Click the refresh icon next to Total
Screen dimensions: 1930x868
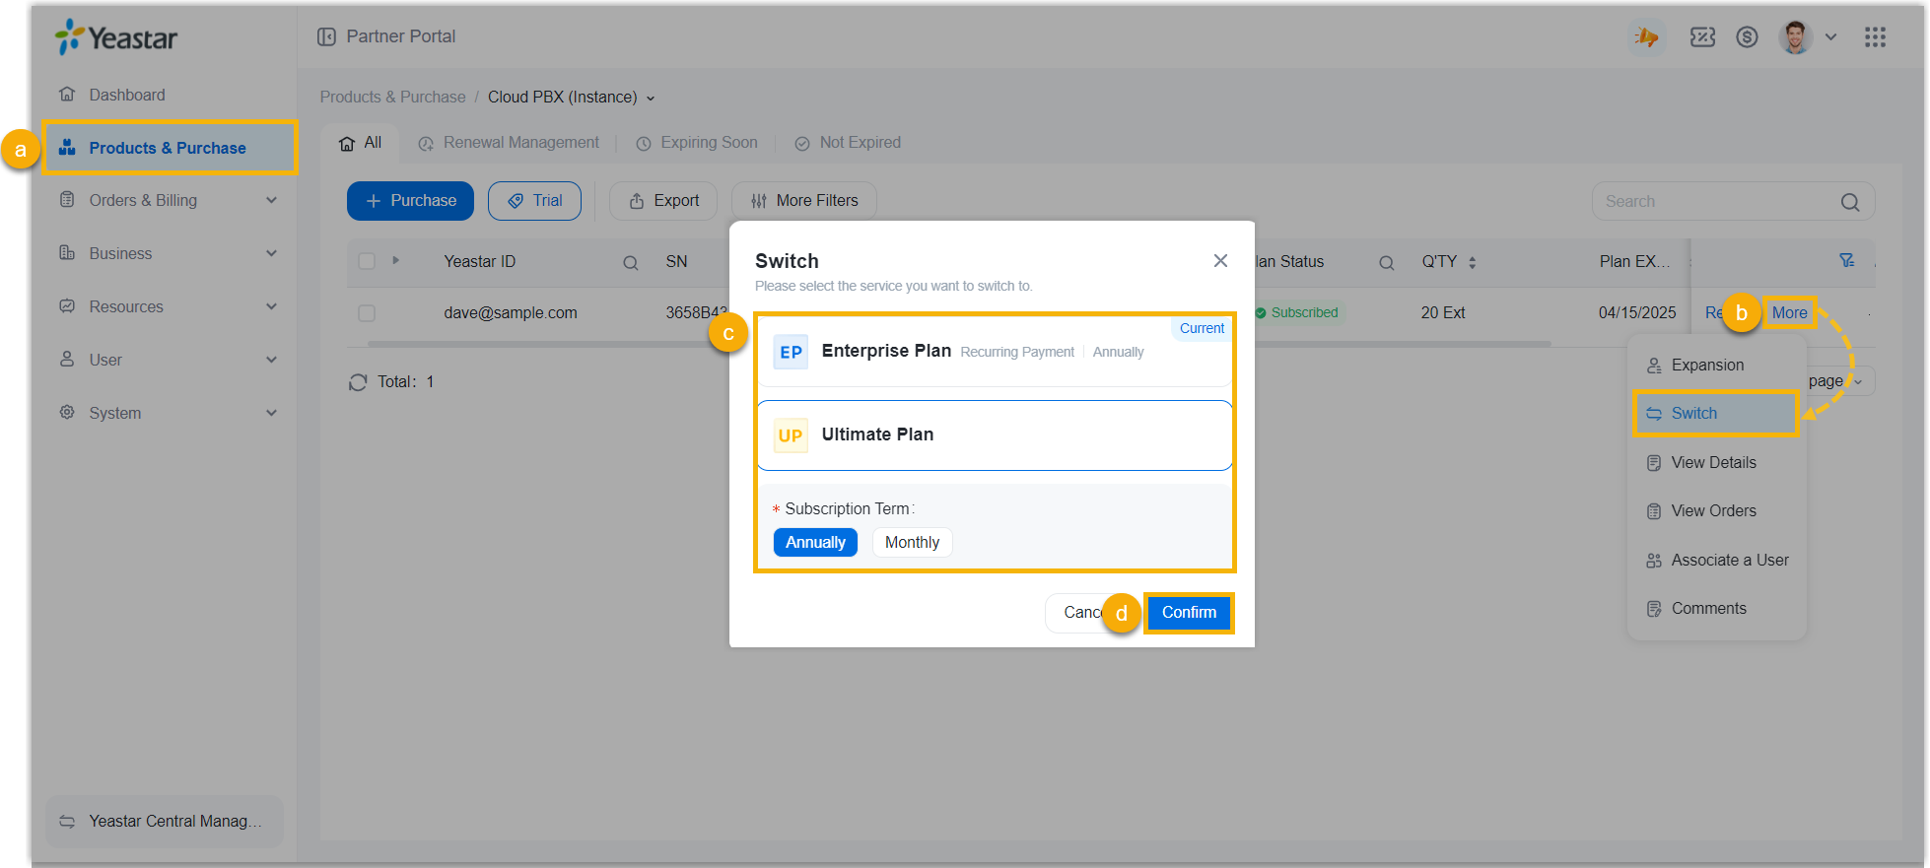pyautogui.click(x=358, y=382)
